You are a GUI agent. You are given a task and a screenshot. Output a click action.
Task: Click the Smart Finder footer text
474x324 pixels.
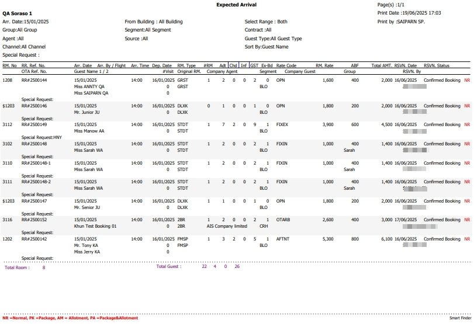pos(459,318)
